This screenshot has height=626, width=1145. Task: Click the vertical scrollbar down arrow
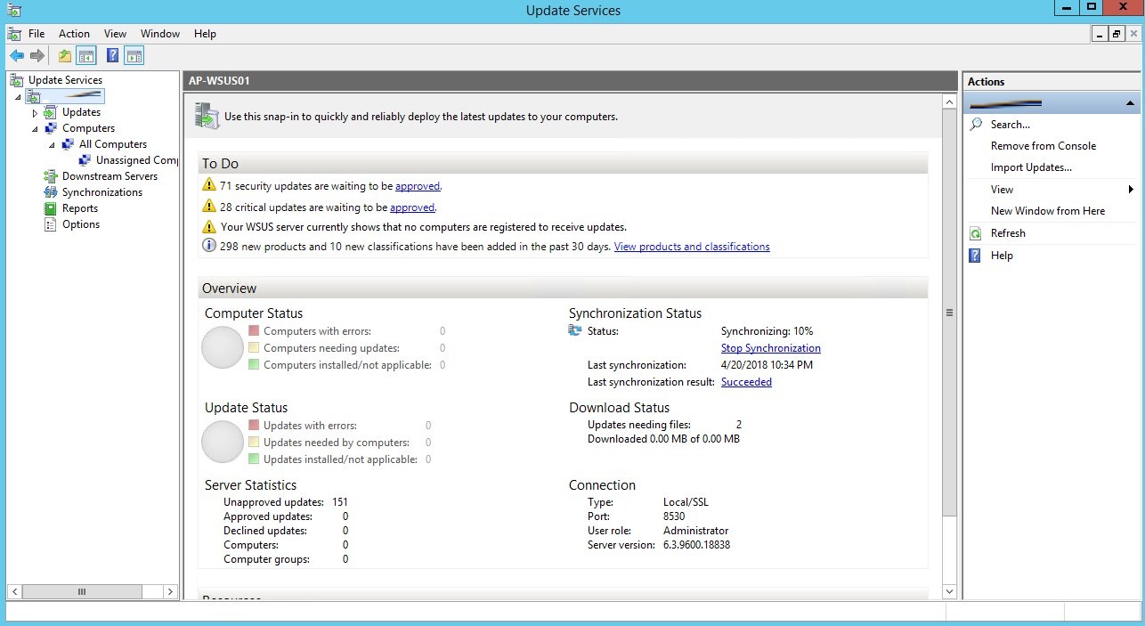coord(948,592)
